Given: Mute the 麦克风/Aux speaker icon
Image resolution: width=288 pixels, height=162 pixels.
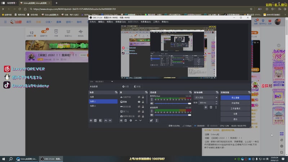Looking at the screenshot, I should click(152, 103).
